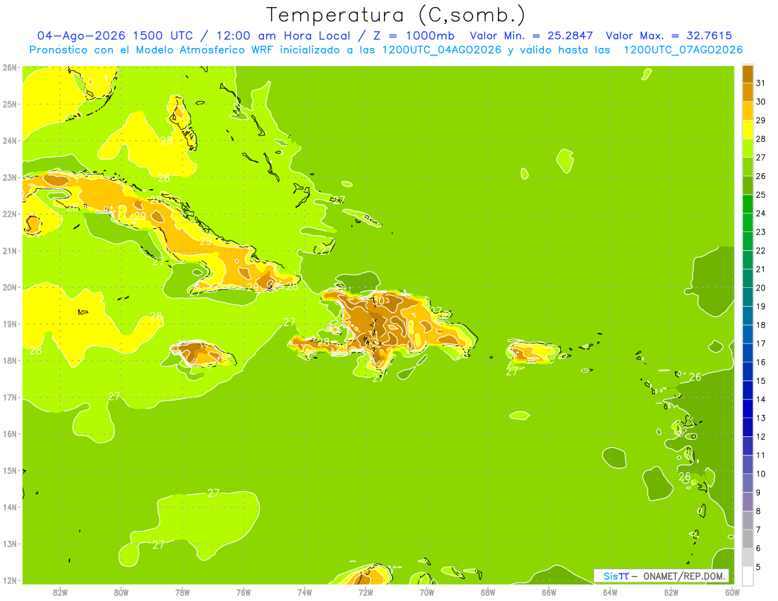Select the green legend swatch between 26 and 27
Screen dimensions: 778x601
(x=748, y=167)
